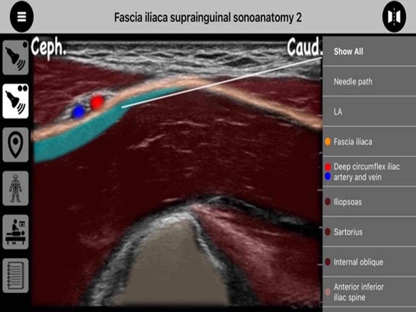Select the two-dot probe view icon
This screenshot has height=312, width=416.
pos(15,101)
